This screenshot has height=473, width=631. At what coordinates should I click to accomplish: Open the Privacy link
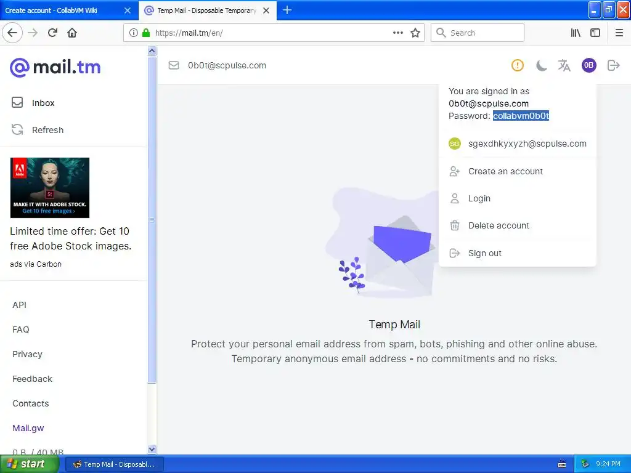point(27,354)
